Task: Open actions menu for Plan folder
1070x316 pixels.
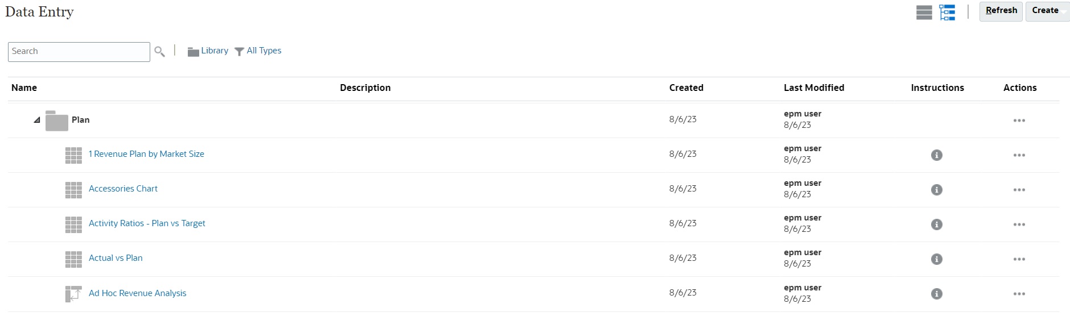Action: tap(1019, 120)
